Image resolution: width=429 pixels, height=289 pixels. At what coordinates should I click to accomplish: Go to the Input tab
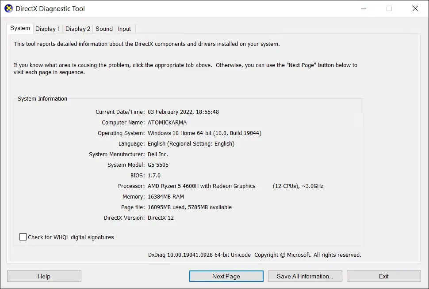pos(124,29)
